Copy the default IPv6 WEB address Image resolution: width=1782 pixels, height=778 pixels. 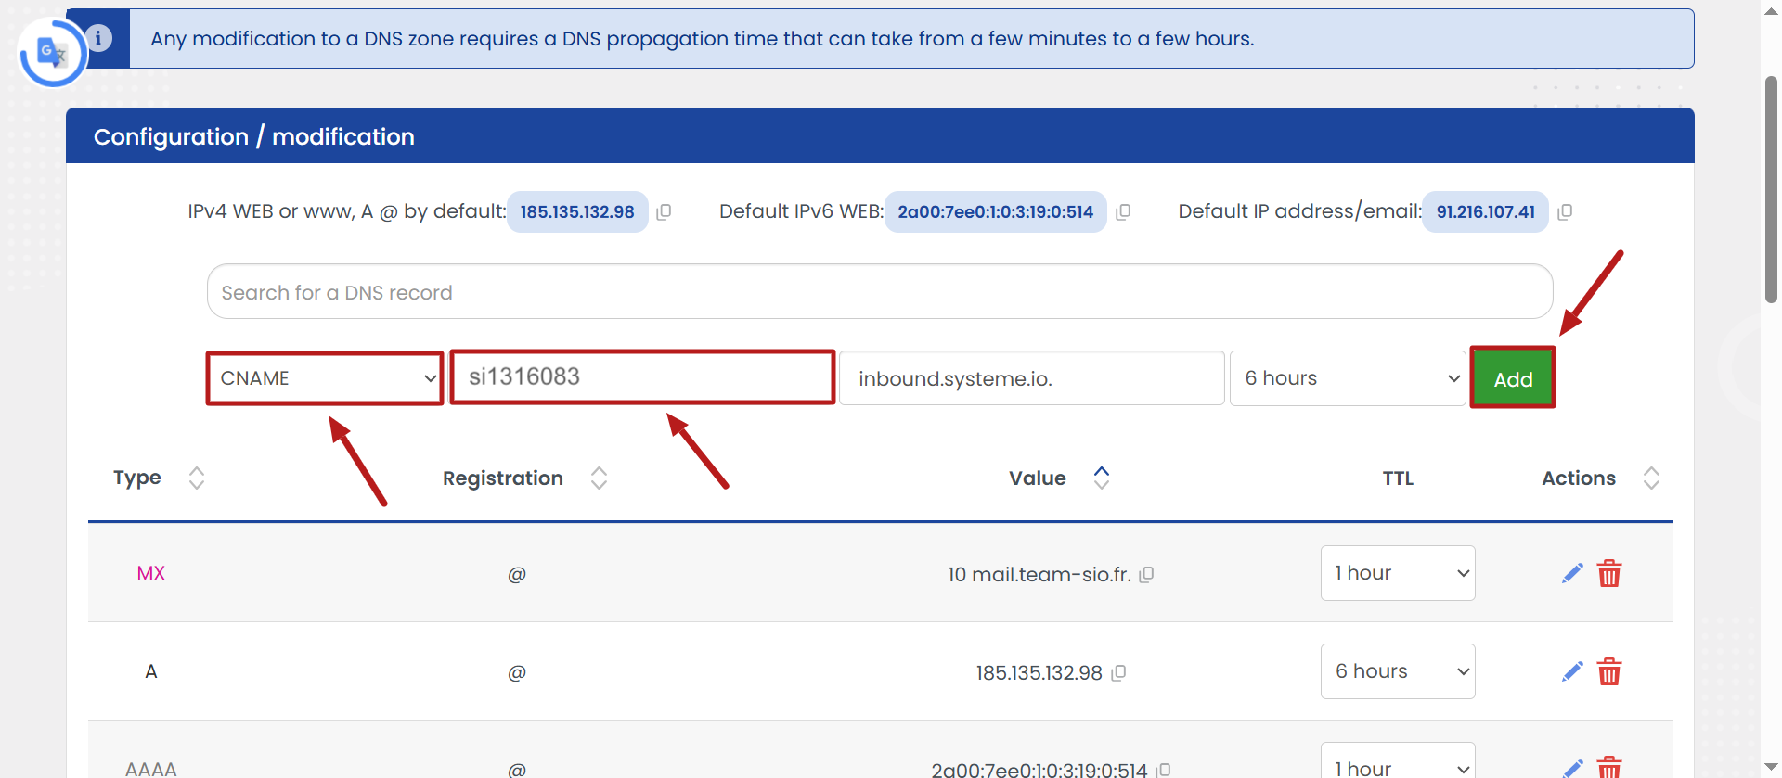pyautogui.click(x=1123, y=212)
